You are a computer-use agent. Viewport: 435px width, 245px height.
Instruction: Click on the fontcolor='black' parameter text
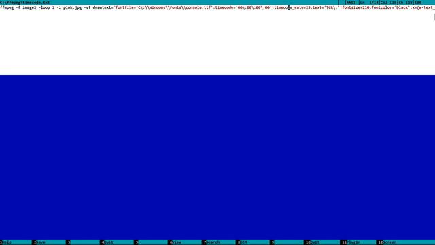tap(390, 7)
